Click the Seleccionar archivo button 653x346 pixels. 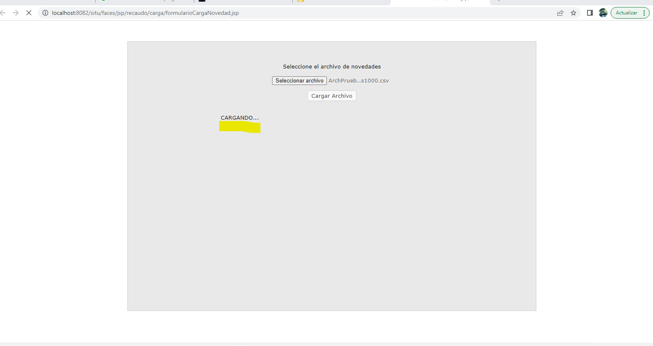point(299,81)
